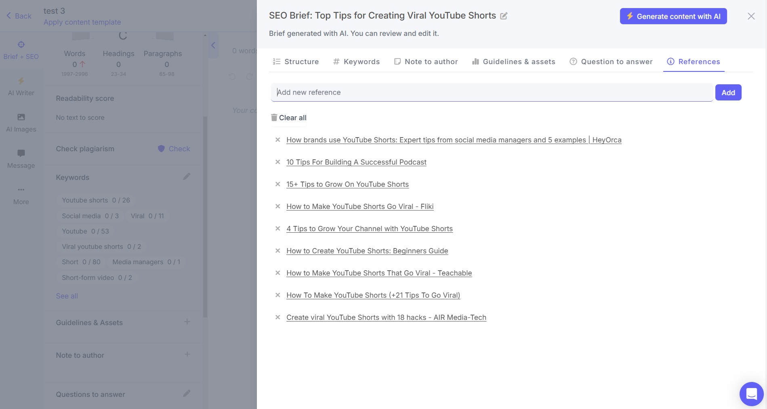Screen dimensions: 767x409
Task: Edit Keywords with the pencil icon
Action: click(187, 177)
